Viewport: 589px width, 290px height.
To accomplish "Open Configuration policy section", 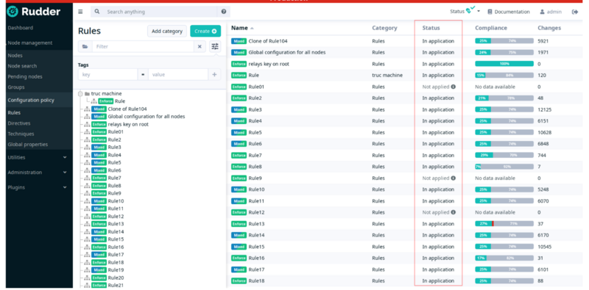I will coord(31,100).
